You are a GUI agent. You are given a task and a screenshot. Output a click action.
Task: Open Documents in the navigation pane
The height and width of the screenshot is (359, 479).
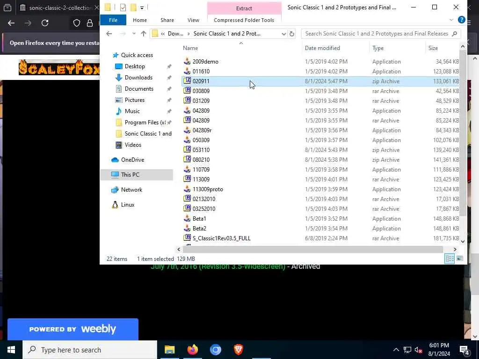point(139,89)
